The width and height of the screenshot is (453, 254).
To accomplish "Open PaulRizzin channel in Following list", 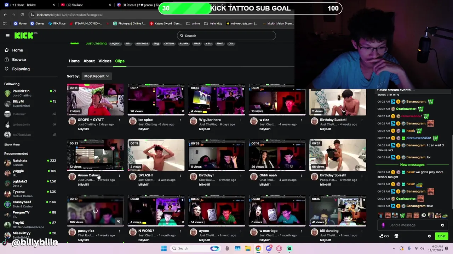I will click(30, 93).
